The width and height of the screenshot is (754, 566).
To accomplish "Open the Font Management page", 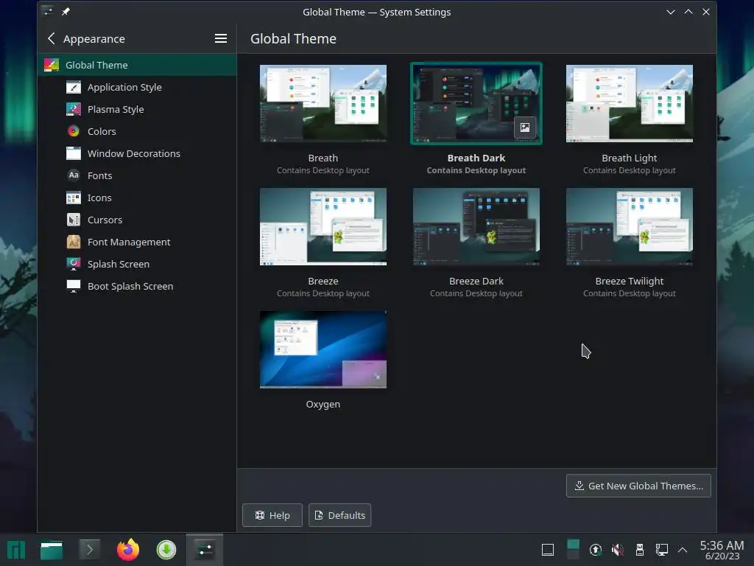I will pyautogui.click(x=137, y=242).
